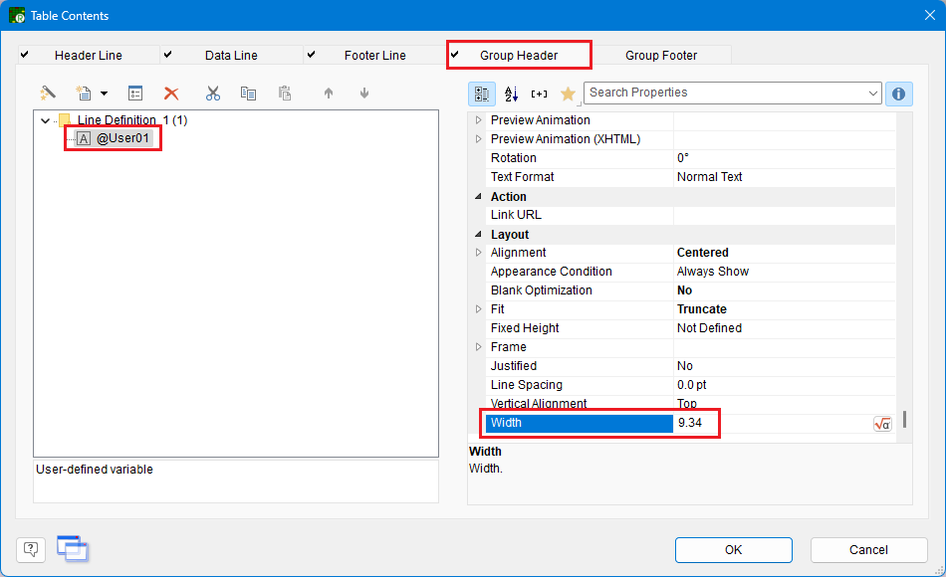Image resolution: width=946 pixels, height=577 pixels.
Task: Collapse the Layout category
Action: click(x=478, y=234)
